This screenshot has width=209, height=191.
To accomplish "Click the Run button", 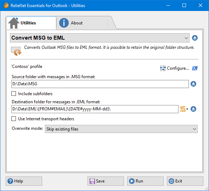I will pyautogui.click(x=145, y=181).
